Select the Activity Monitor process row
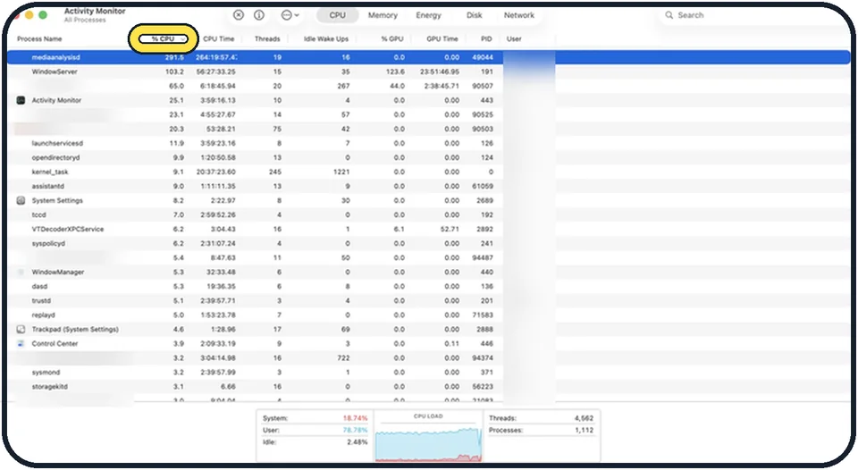This screenshot has width=858, height=470. click(x=428, y=100)
